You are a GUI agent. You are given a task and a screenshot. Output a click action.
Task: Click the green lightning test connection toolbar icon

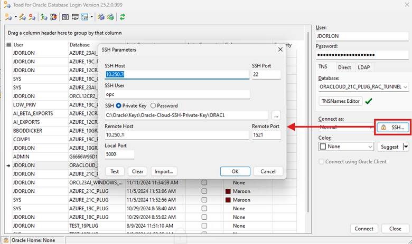44,17
